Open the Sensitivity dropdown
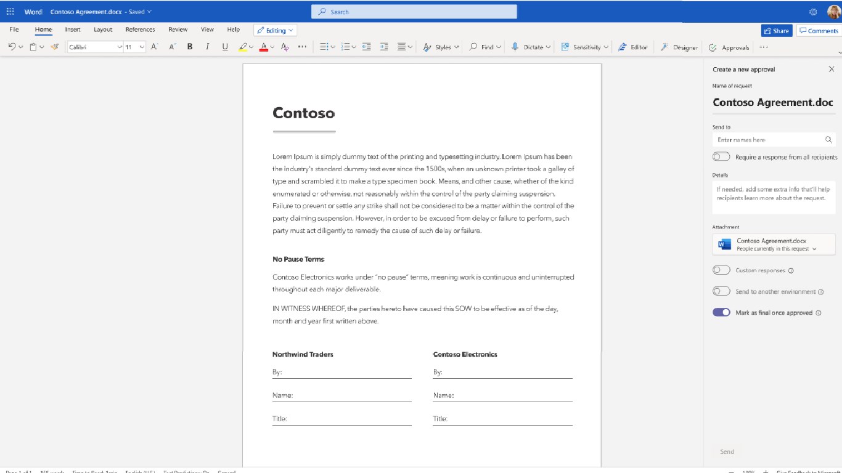The image size is (842, 473). [584, 47]
